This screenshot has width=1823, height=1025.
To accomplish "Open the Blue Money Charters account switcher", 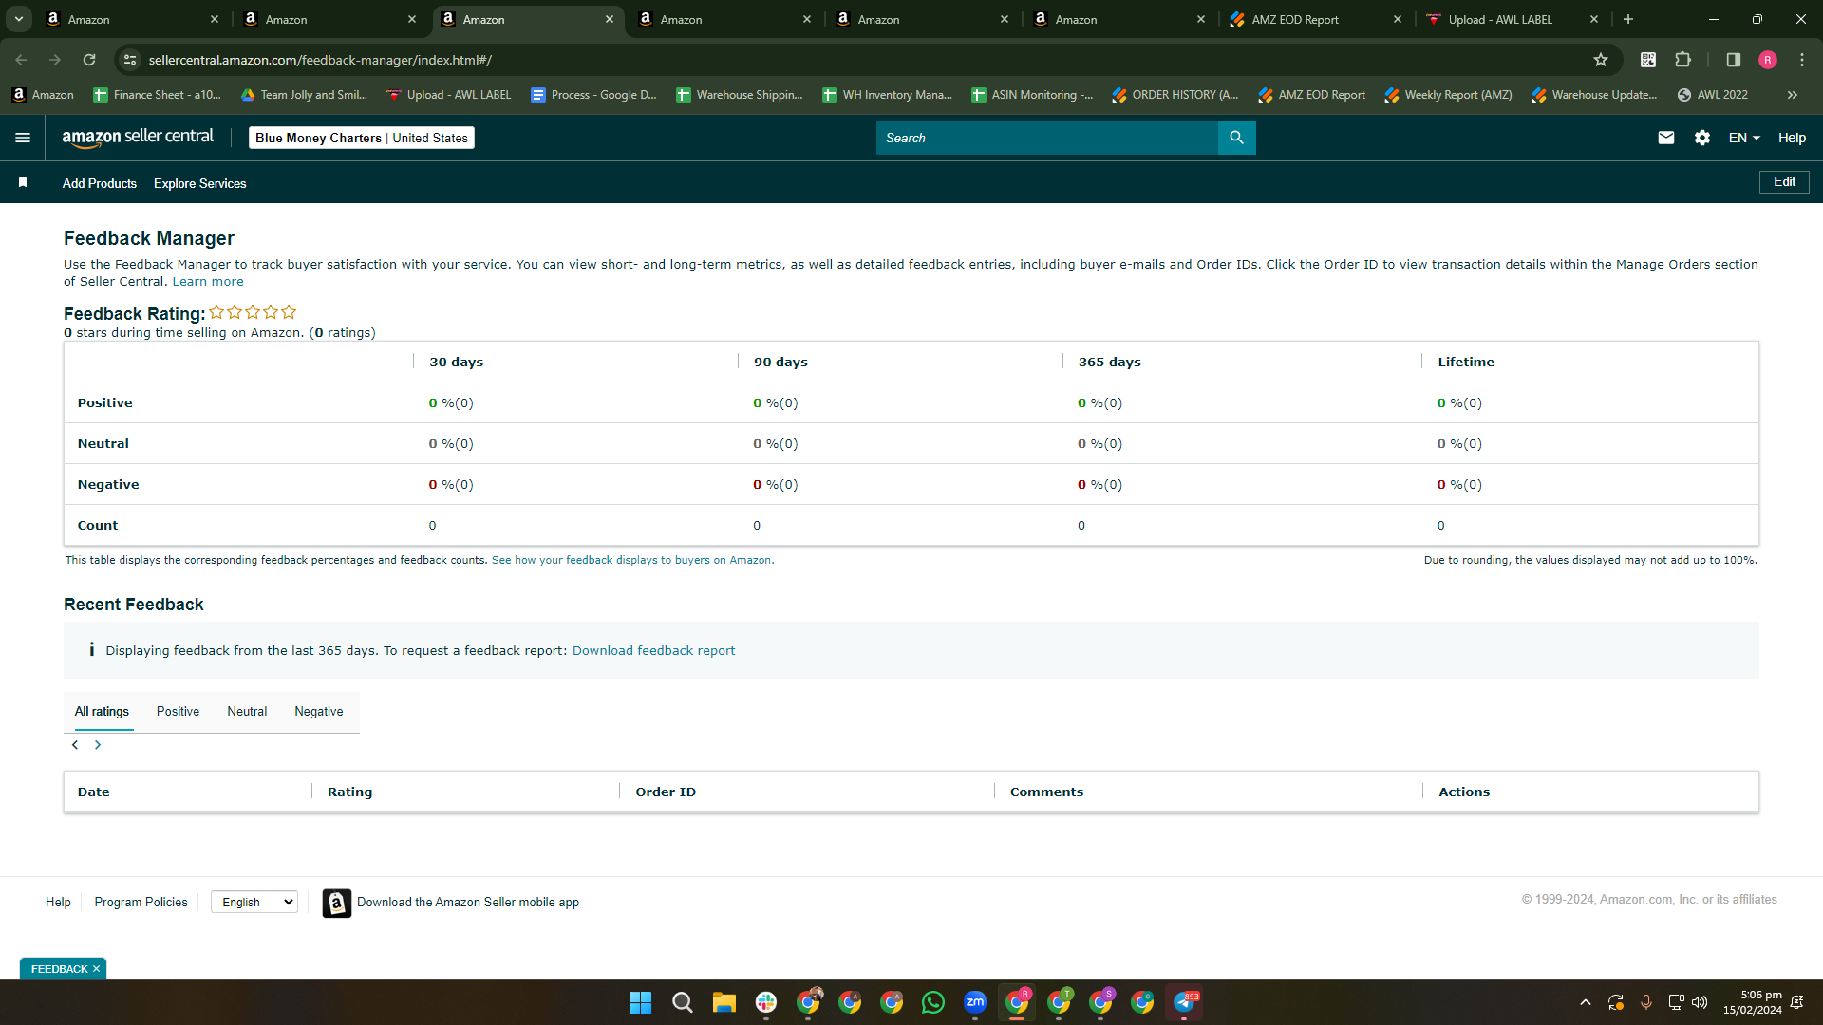I will [x=362, y=138].
